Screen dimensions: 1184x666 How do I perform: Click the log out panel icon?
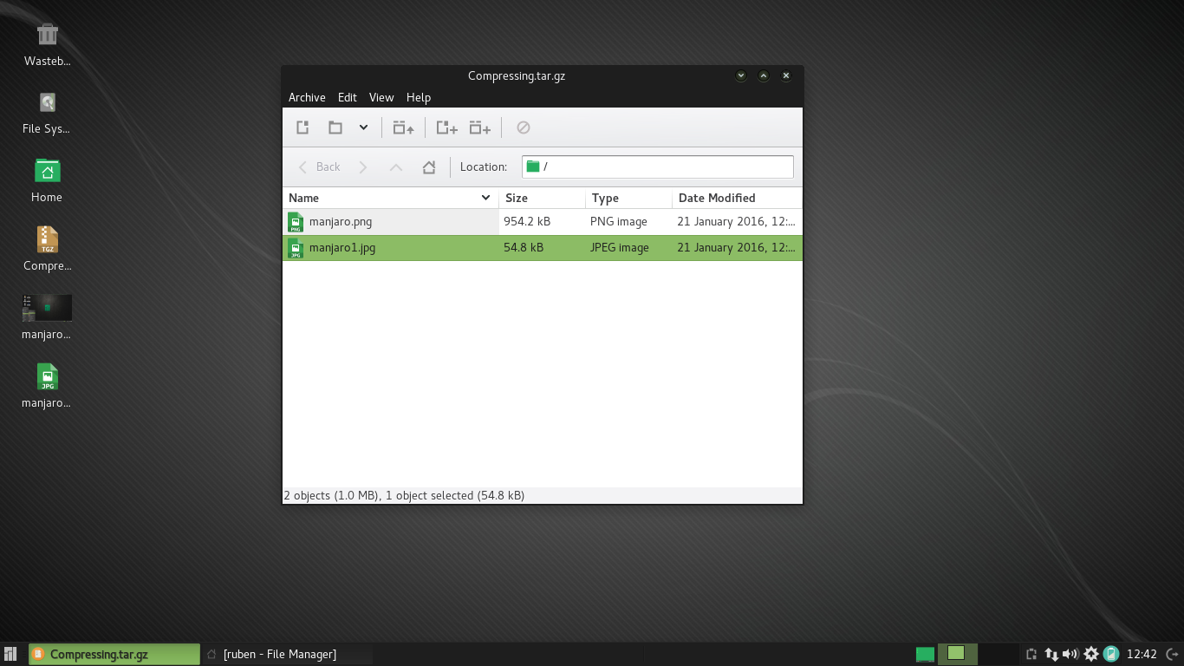click(x=1172, y=654)
